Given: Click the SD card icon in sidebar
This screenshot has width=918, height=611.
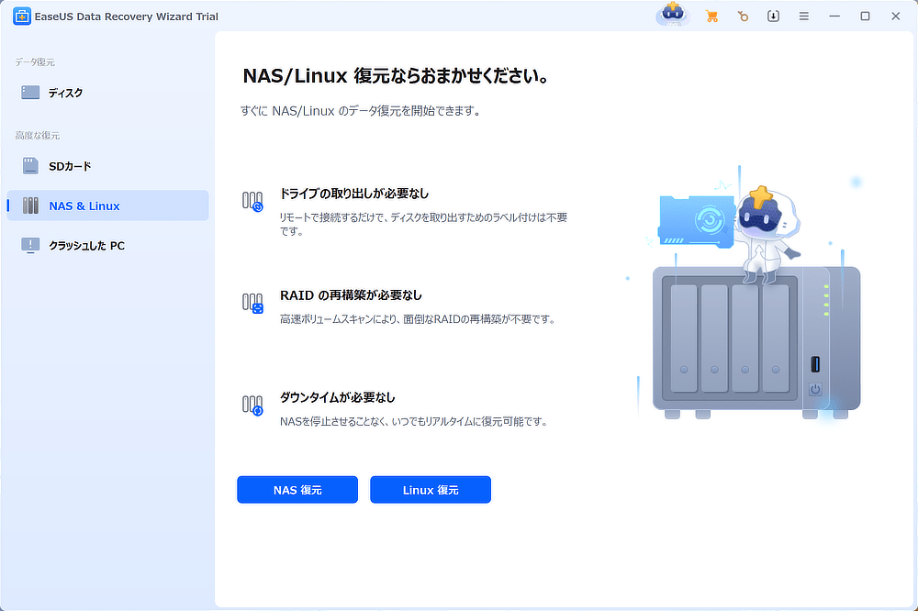Looking at the screenshot, I should point(30,166).
